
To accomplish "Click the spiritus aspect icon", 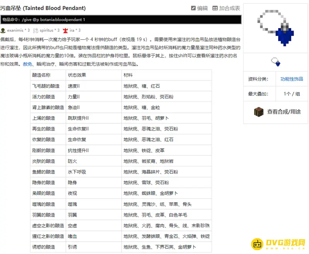I will pos(36,30).
